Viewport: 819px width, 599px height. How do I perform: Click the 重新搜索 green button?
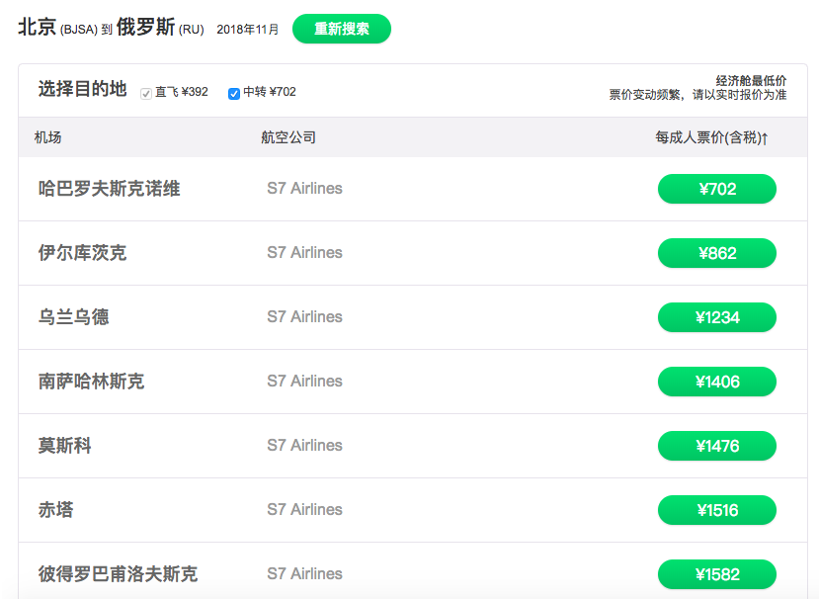click(342, 29)
